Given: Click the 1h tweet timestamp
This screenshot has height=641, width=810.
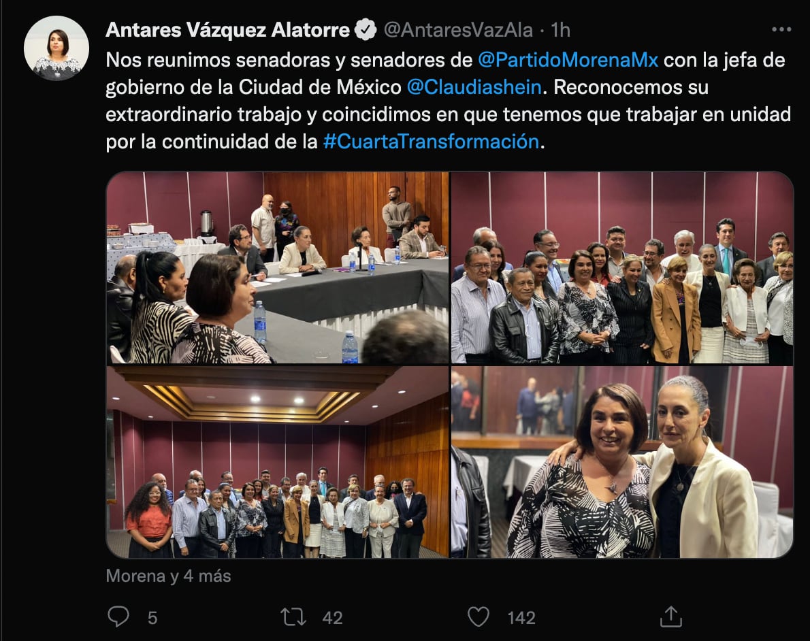Looking at the screenshot, I should click(560, 30).
